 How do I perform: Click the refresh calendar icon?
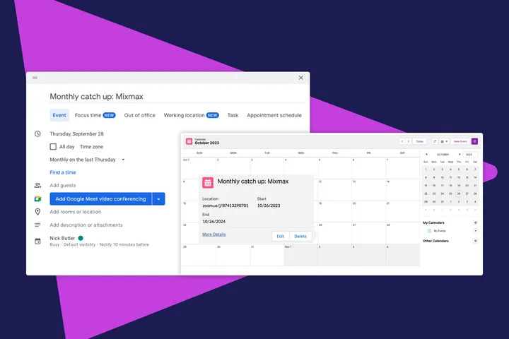[435, 141]
